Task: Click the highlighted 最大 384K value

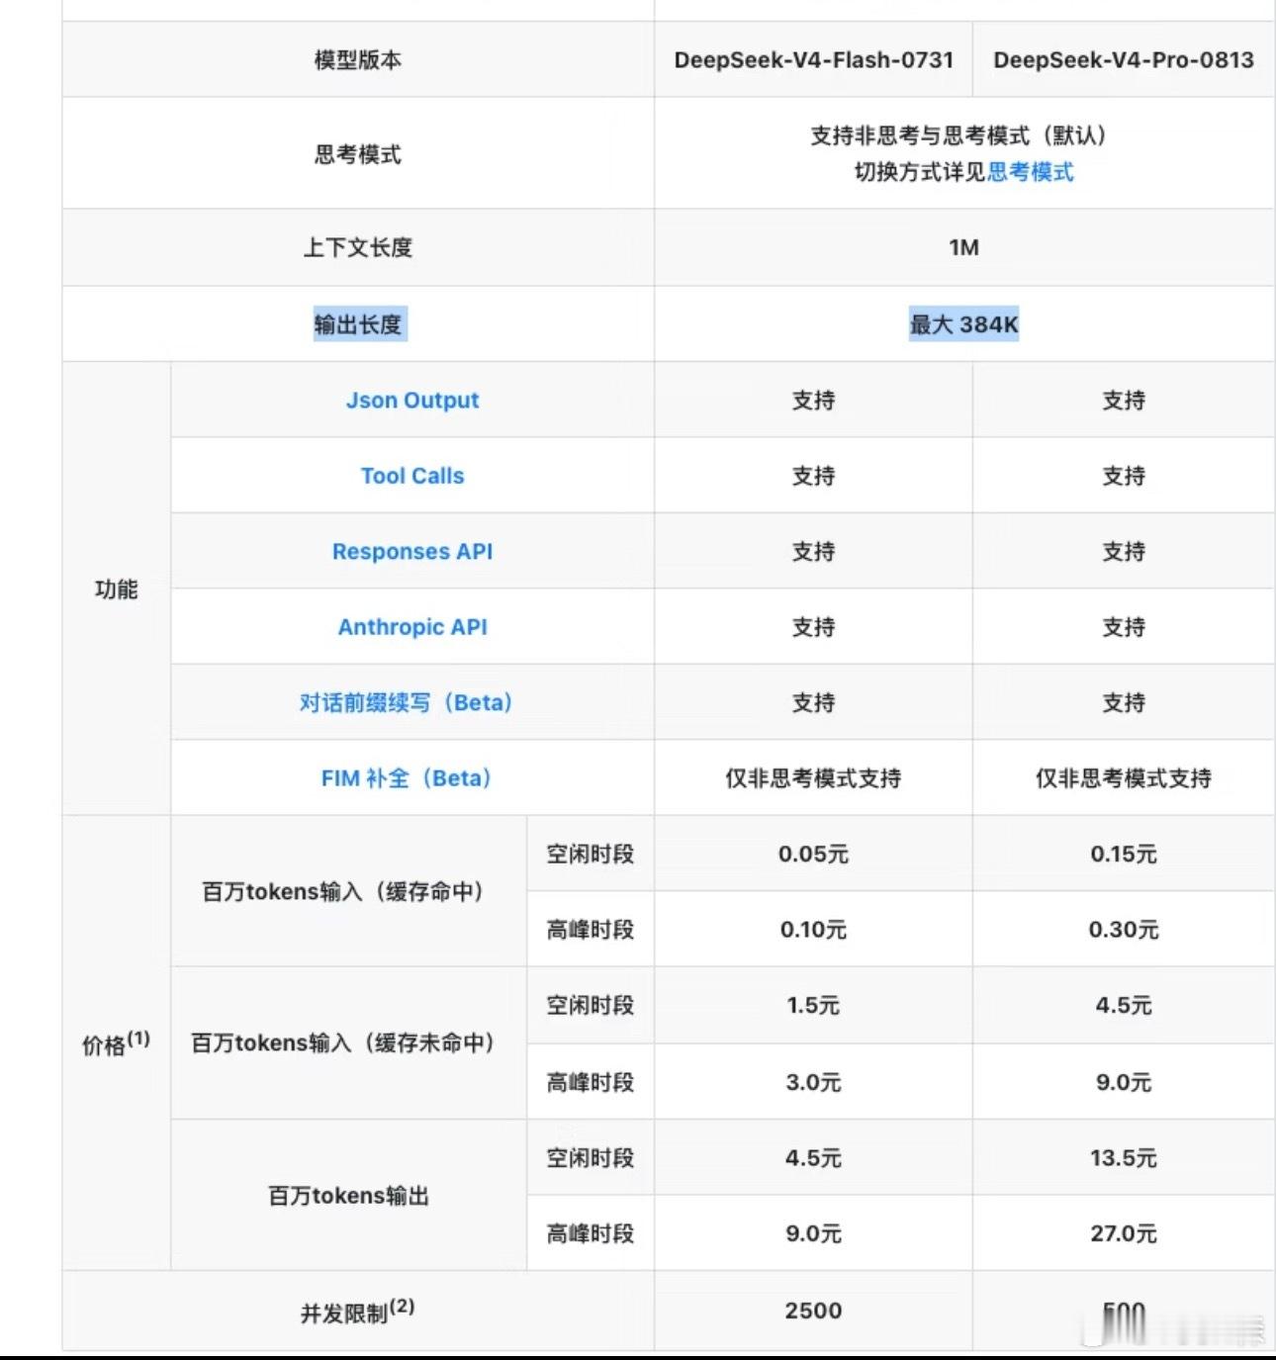Action: (x=964, y=324)
